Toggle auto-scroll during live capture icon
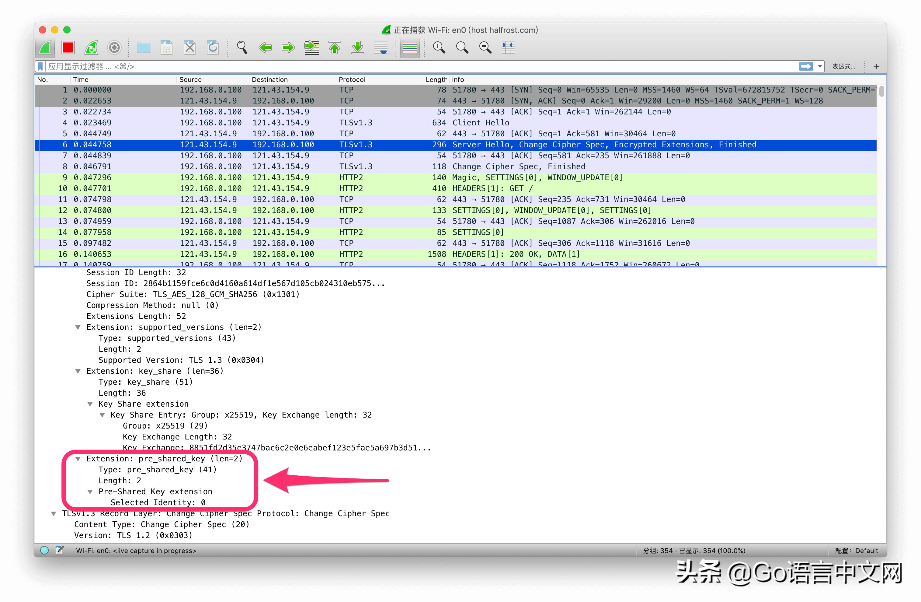921x602 pixels. pyautogui.click(x=381, y=47)
